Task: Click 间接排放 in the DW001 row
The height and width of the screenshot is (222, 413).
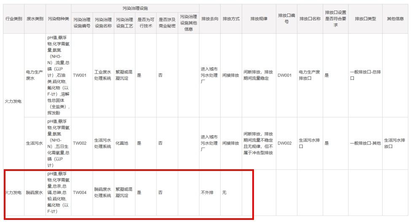Action: pos(231,75)
